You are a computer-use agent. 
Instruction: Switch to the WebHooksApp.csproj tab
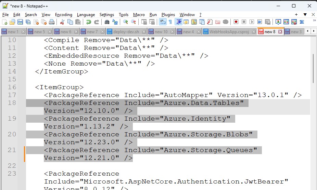229,31
